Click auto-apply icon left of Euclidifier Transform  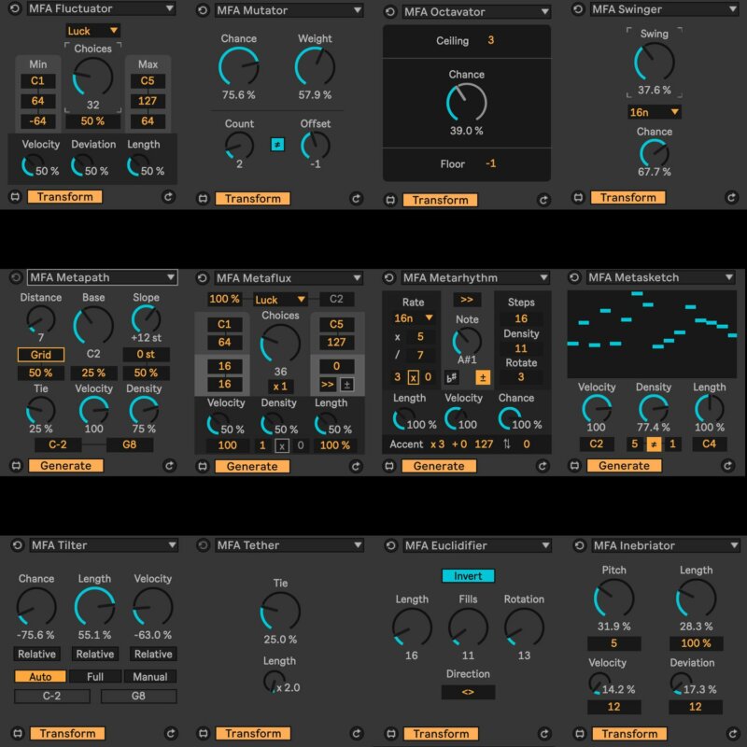tap(391, 734)
